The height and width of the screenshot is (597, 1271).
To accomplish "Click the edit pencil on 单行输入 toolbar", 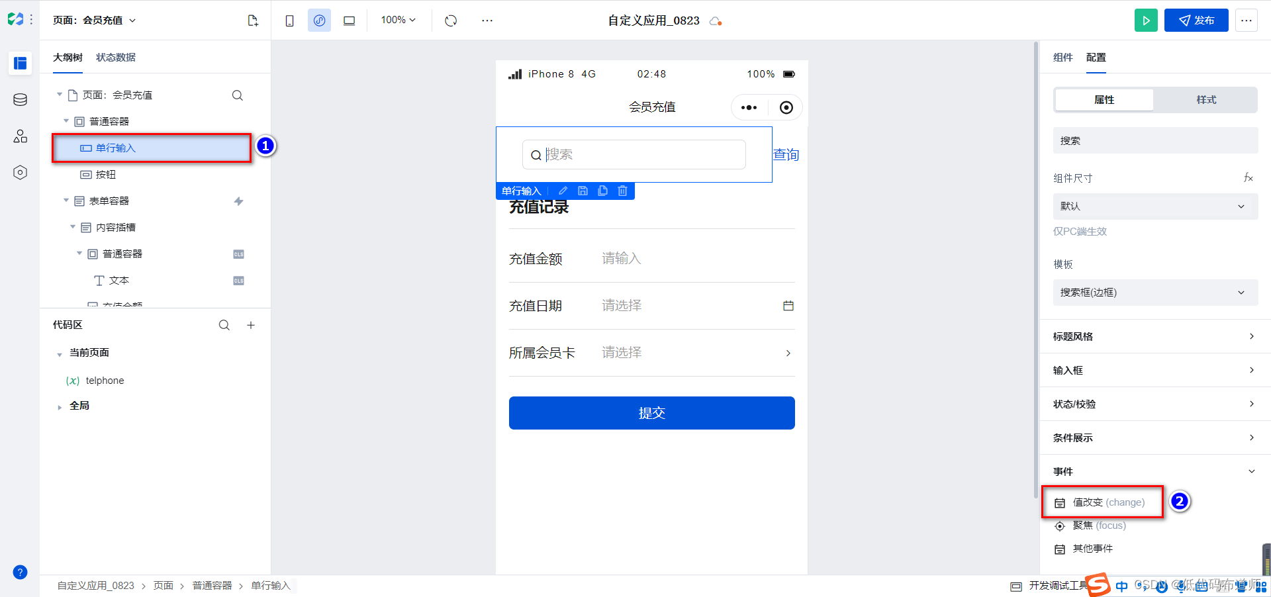I will pos(563,191).
